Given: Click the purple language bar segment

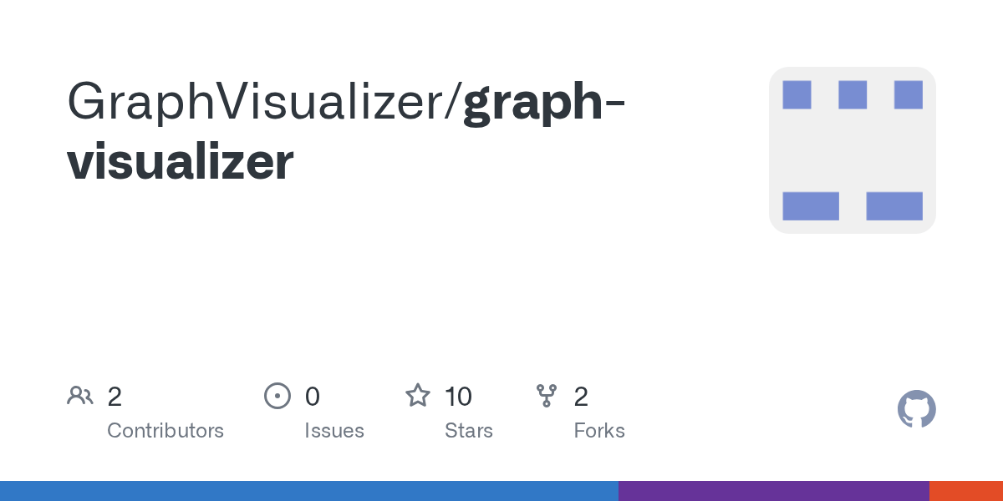Looking at the screenshot, I should coord(774,491).
